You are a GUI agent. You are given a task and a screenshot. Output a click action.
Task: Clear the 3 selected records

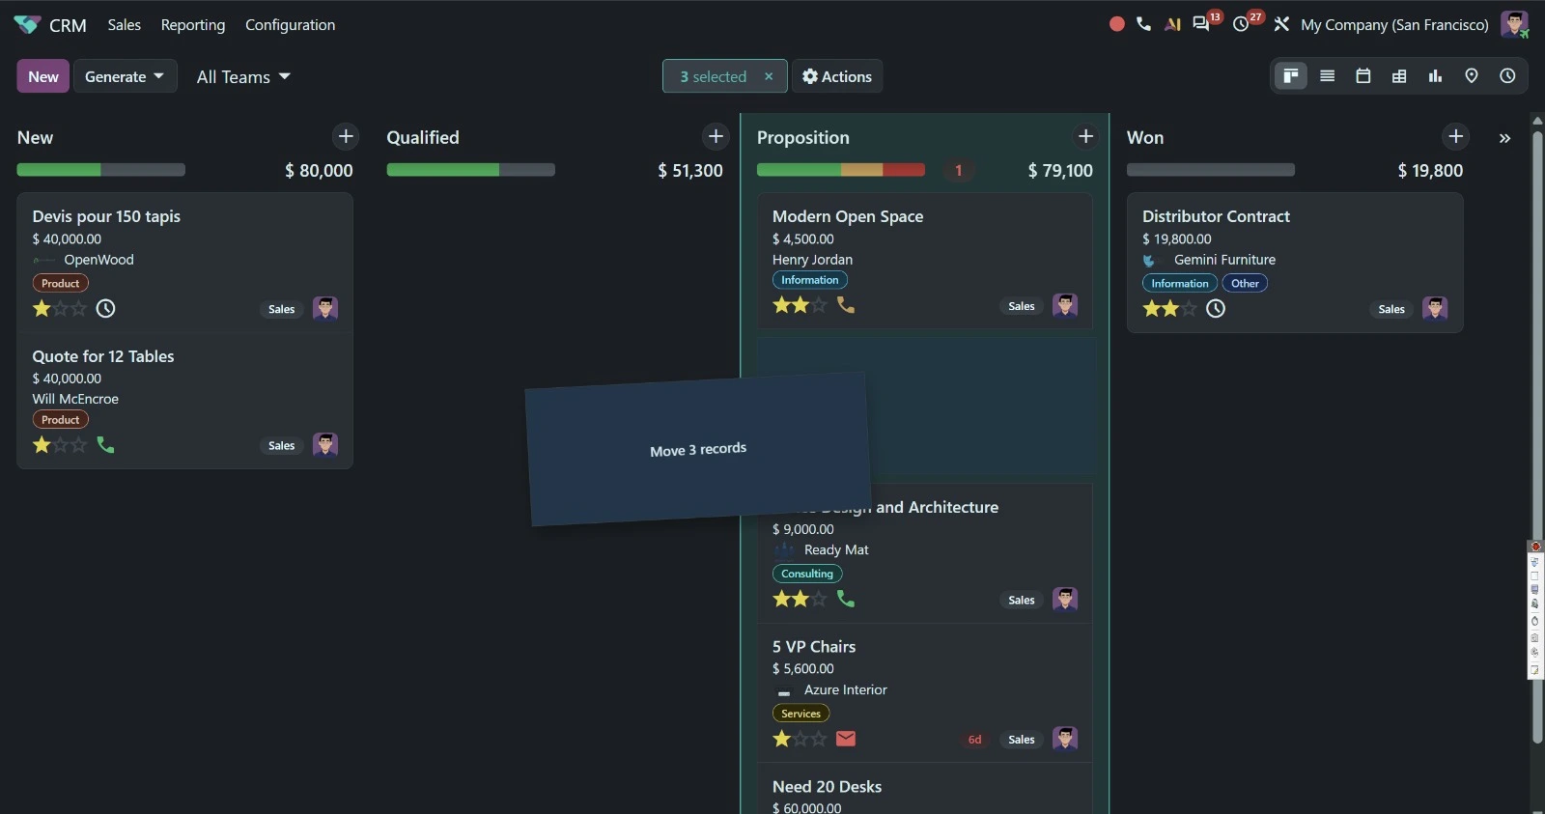point(769,76)
